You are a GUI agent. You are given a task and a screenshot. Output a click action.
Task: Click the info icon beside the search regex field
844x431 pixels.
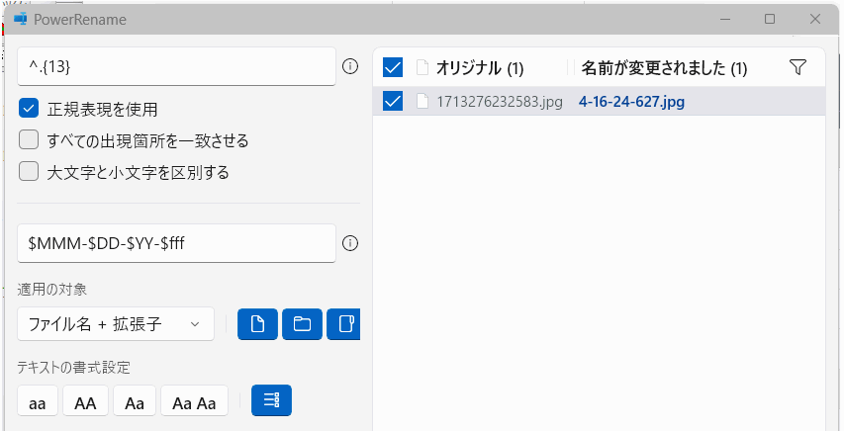pyautogui.click(x=349, y=66)
